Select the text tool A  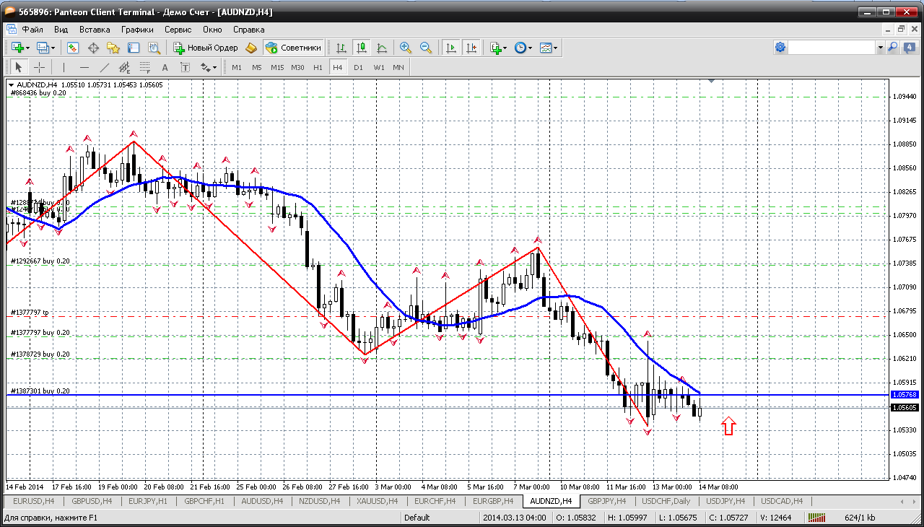coord(165,67)
